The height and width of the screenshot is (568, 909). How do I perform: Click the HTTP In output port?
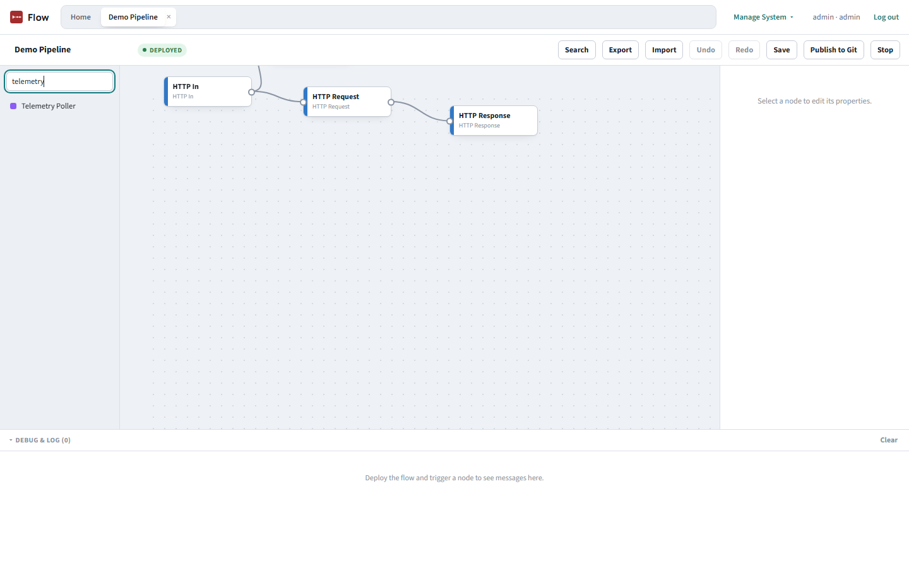pyautogui.click(x=251, y=92)
